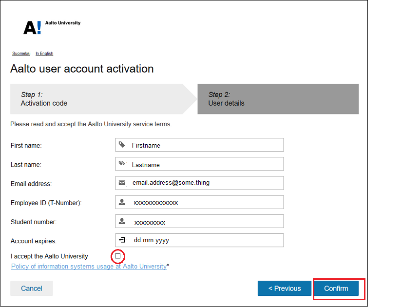The image size is (402, 308).
Task: Tick the accept policy checkbox
Action: (x=118, y=256)
